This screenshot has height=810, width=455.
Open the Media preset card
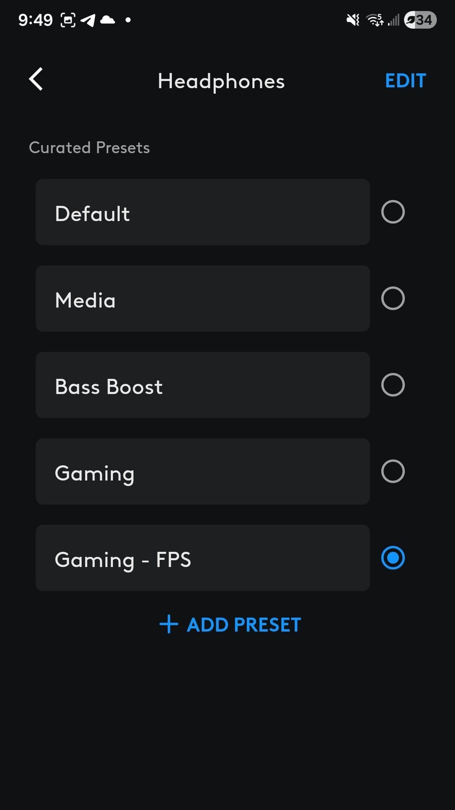tap(203, 298)
